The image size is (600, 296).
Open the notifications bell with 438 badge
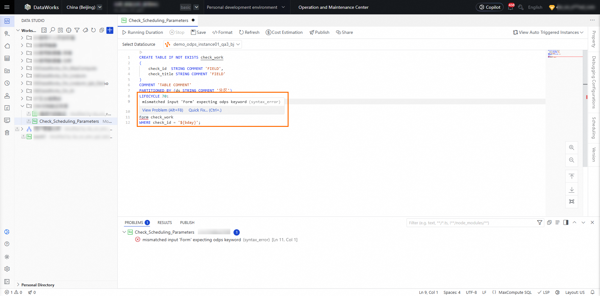510,7
